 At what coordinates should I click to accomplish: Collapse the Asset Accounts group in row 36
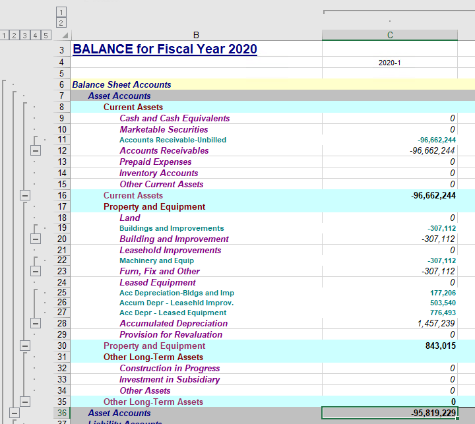[x=15, y=413]
